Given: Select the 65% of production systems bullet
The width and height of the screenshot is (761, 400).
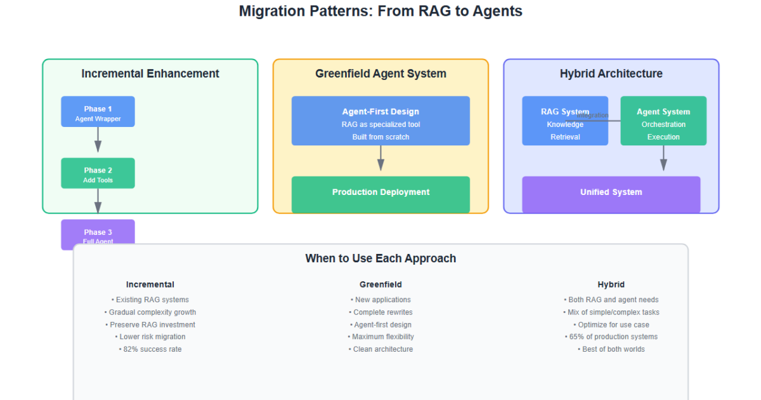Looking at the screenshot, I should pos(611,337).
